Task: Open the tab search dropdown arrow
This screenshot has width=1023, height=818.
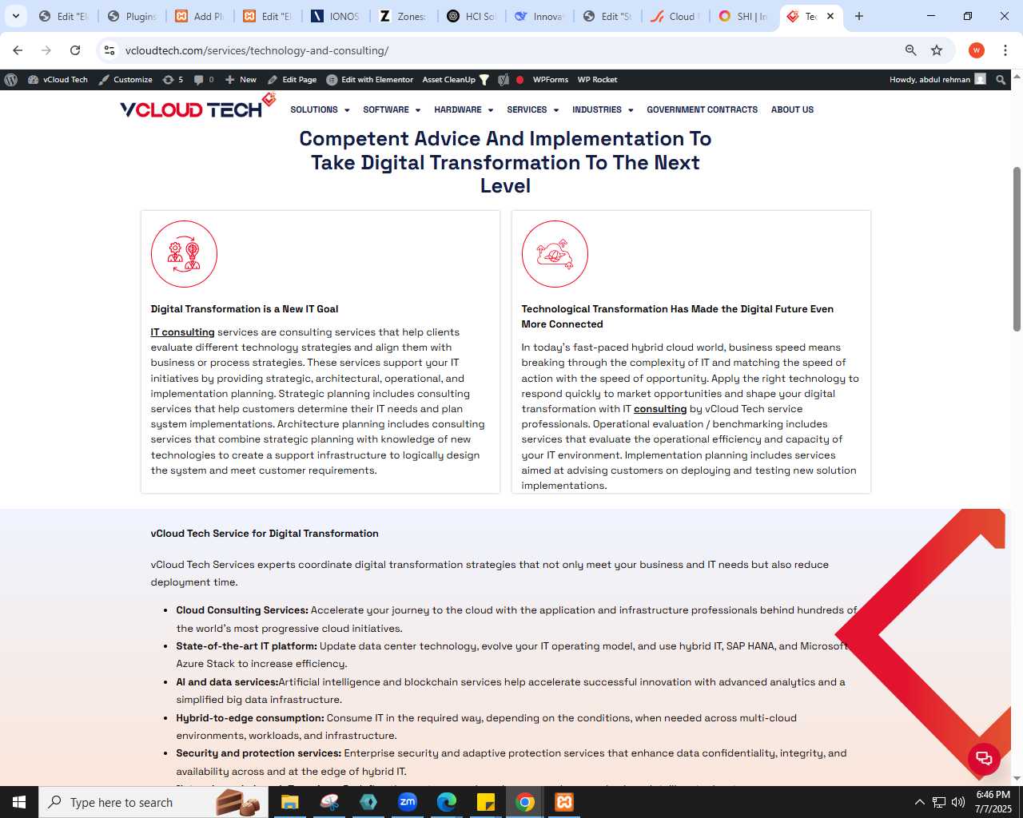Action: pos(15,16)
